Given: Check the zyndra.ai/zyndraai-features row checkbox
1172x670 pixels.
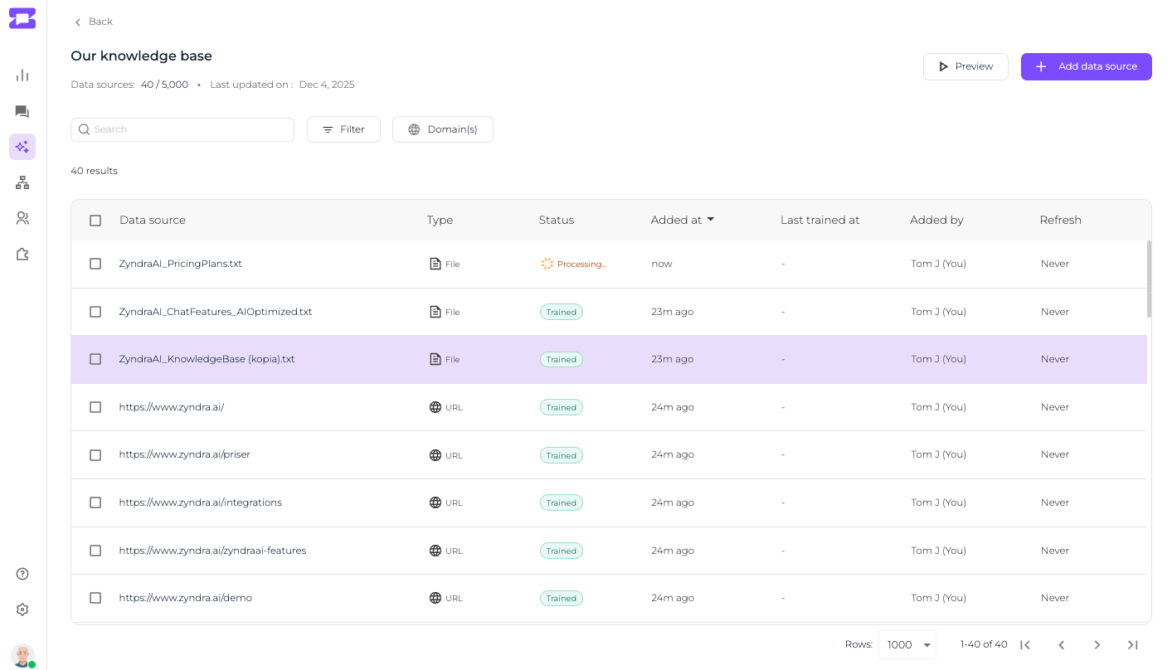Looking at the screenshot, I should coord(95,551).
